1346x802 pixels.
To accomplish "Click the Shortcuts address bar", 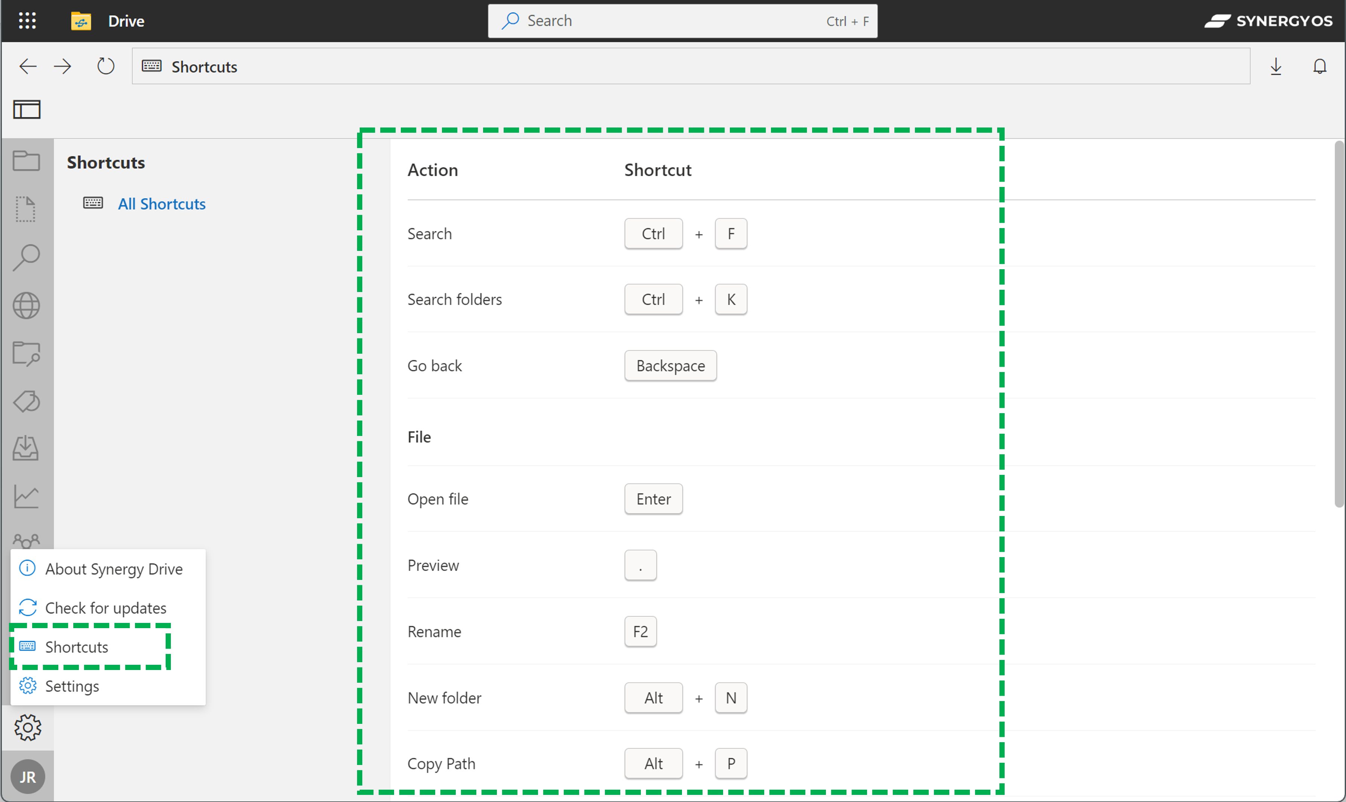I will click(691, 67).
